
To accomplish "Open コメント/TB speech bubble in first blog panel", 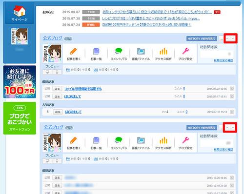I will coord(119,51).
